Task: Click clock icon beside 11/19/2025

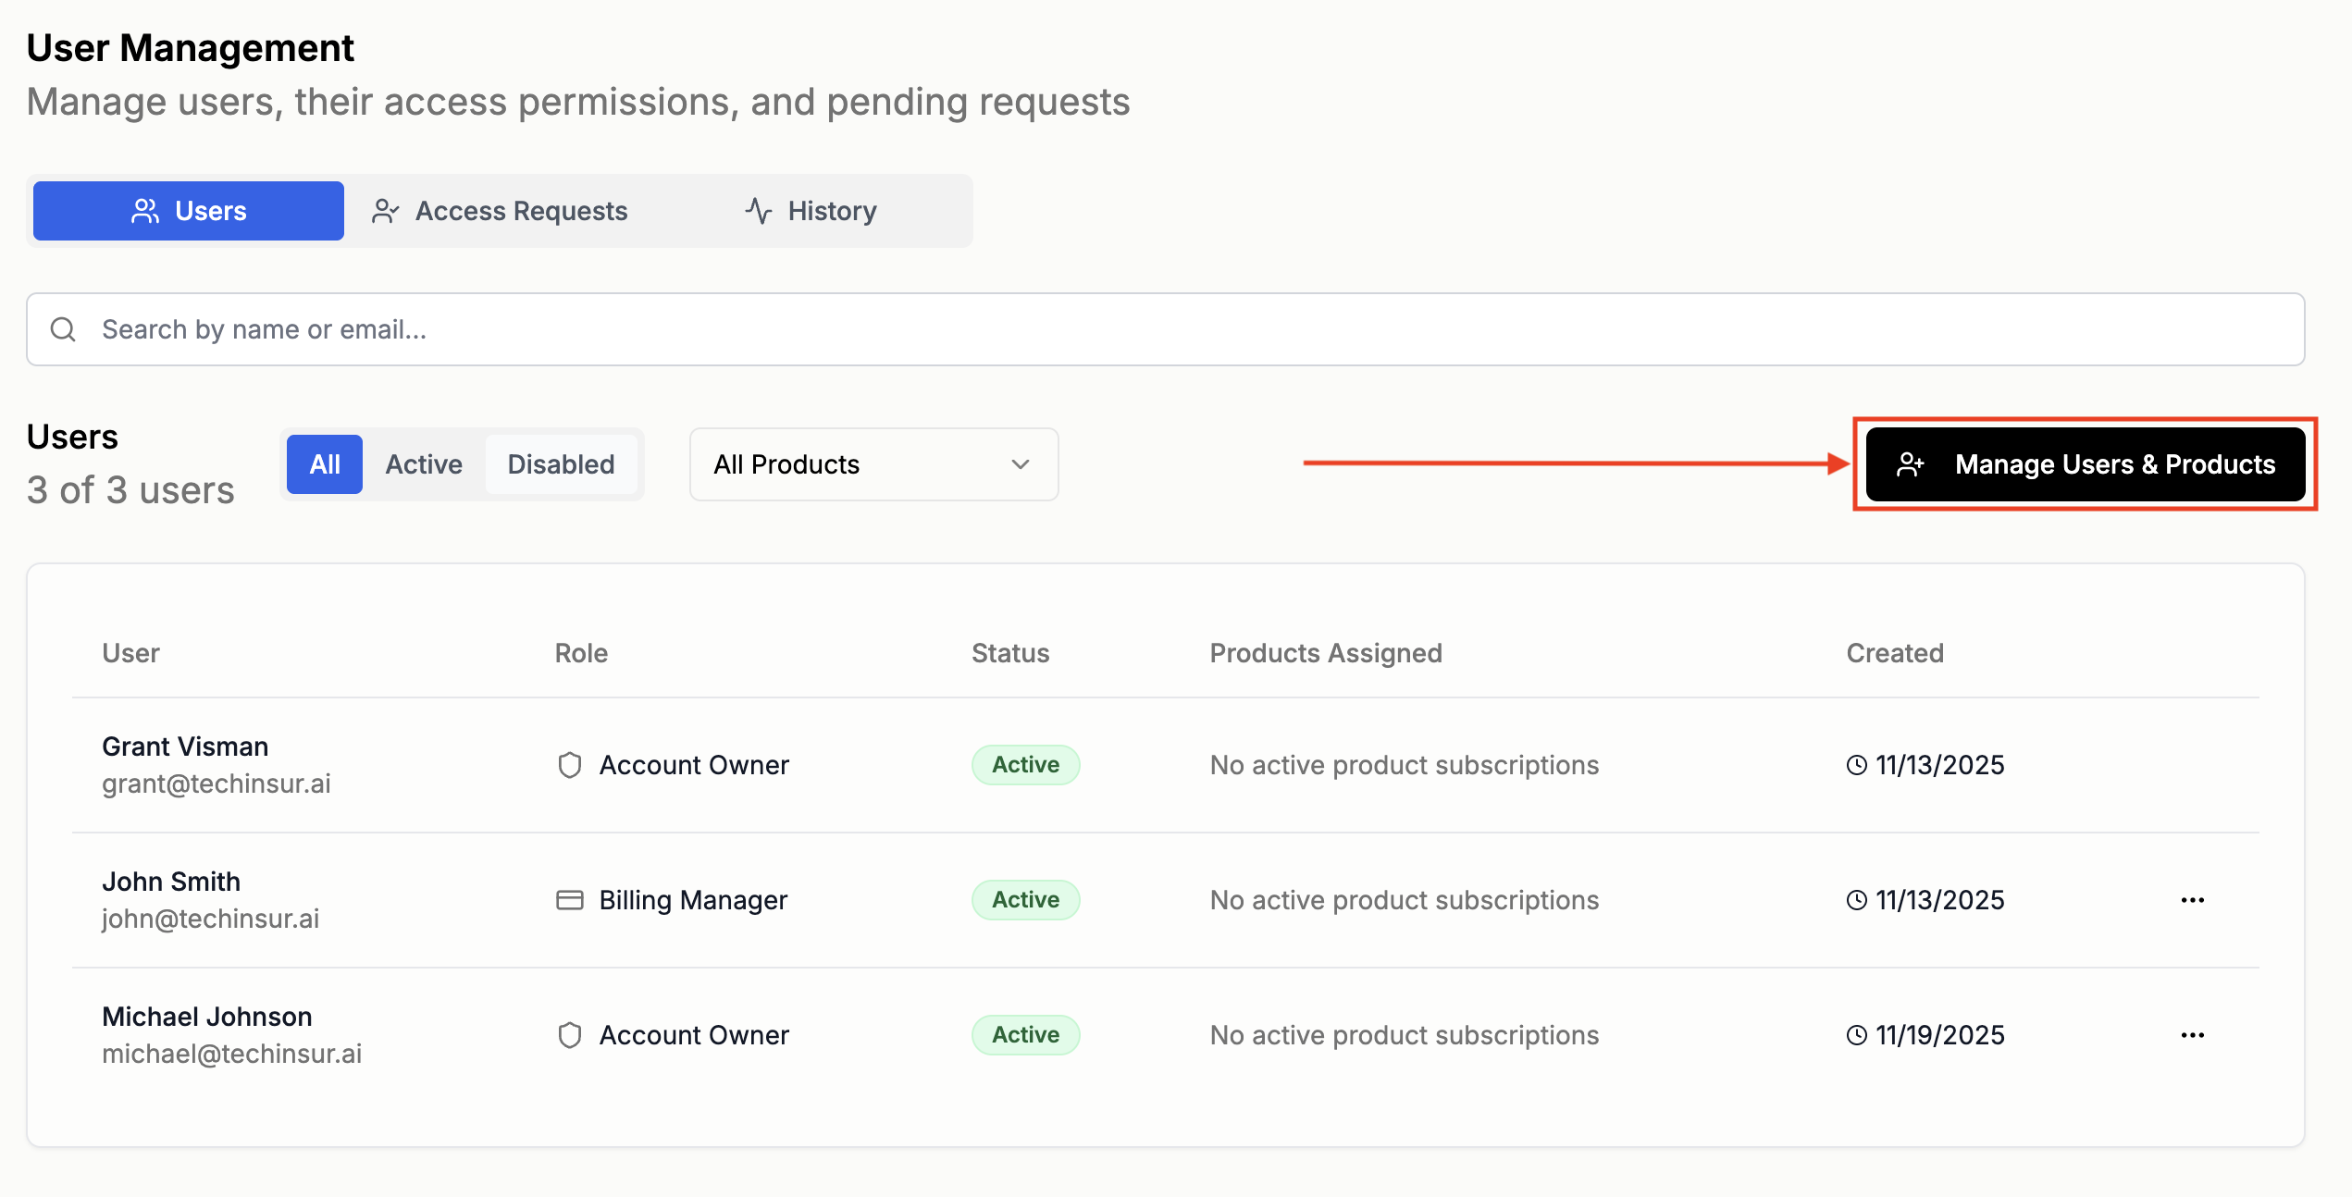Action: 1856,1035
